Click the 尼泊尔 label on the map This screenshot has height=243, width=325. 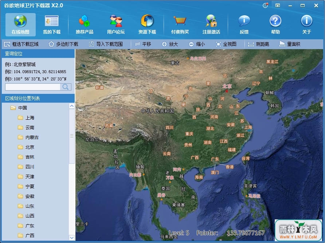(x=92, y=140)
